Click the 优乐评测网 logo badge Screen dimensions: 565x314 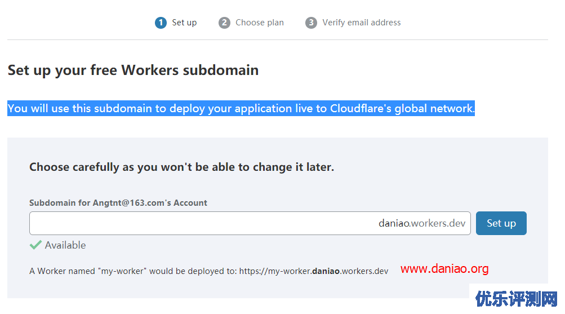[517, 299]
